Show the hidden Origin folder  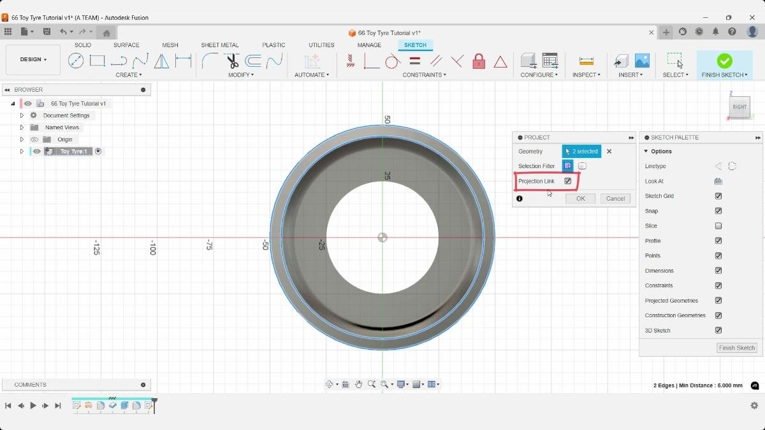pyautogui.click(x=34, y=140)
